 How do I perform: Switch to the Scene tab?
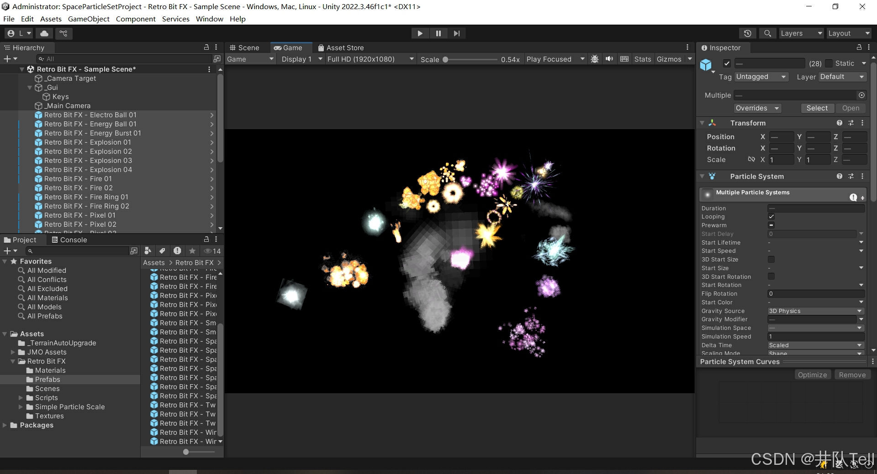[244, 48]
